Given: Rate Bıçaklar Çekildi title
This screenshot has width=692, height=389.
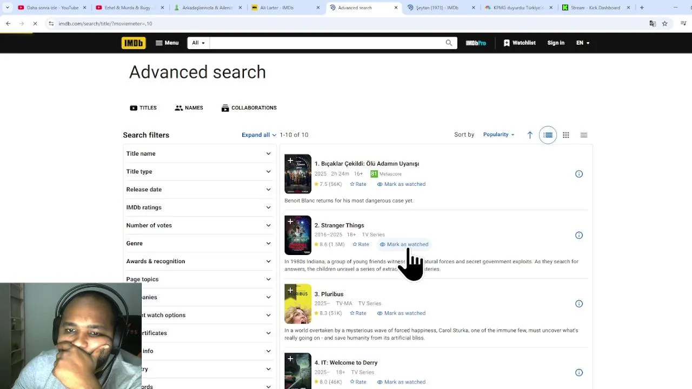Looking at the screenshot, I should [x=358, y=184].
